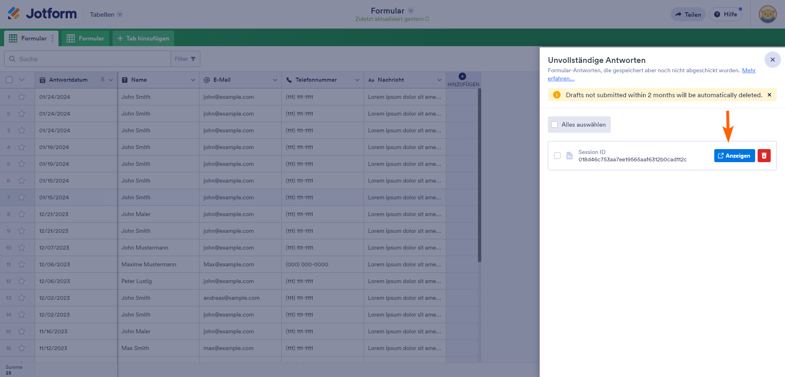Click the Maxime Mustermann name cell
The image size is (785, 377).
(158, 264)
